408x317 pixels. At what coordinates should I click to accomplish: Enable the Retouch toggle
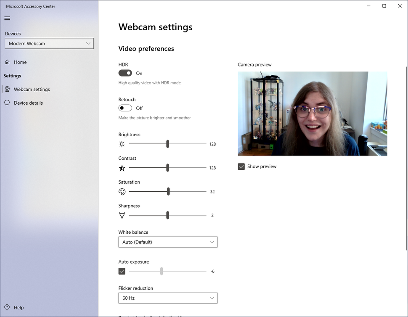[x=125, y=108]
